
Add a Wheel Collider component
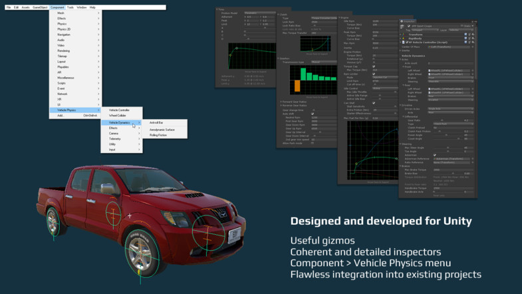(x=122, y=115)
